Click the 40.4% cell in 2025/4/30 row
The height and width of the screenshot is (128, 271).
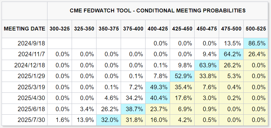pos(158,98)
